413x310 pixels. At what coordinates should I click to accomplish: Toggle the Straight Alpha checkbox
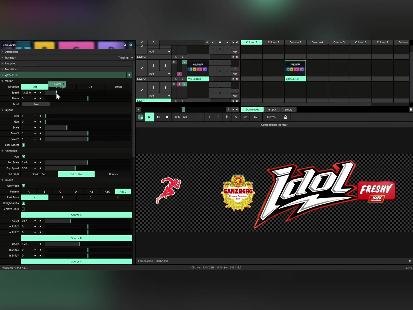[24, 203]
